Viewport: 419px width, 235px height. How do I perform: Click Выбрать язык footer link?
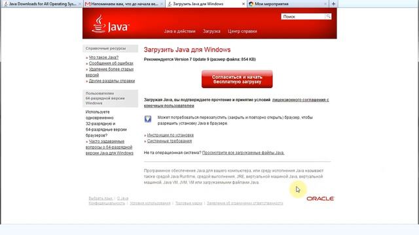100,198
